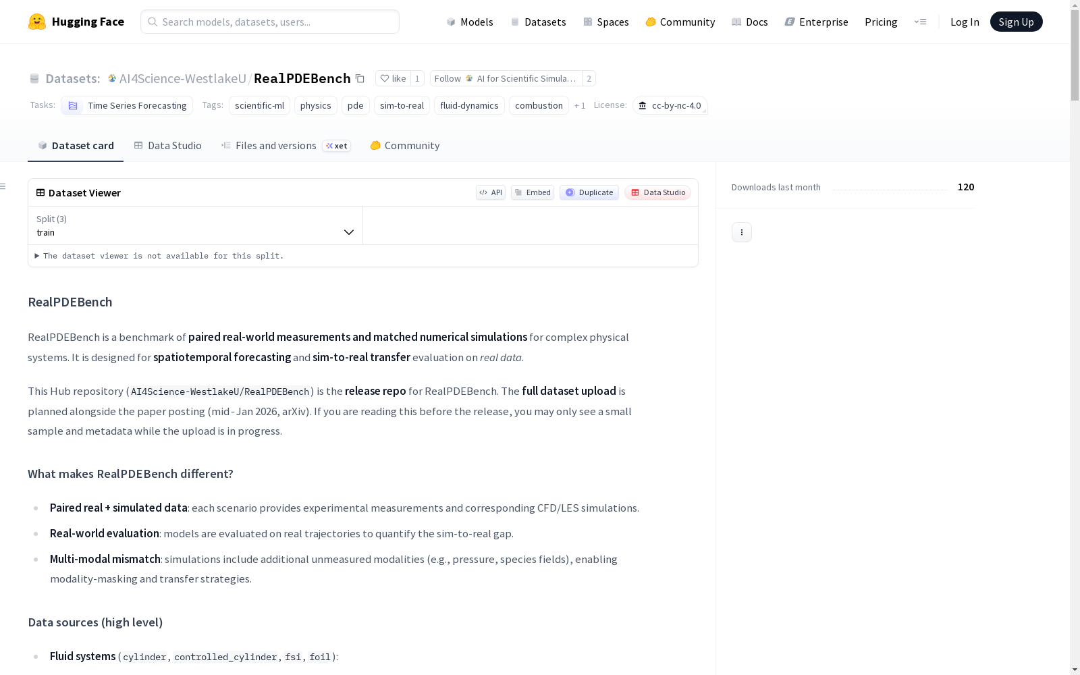Follow AI for Scientific Simulation organization

point(506,78)
